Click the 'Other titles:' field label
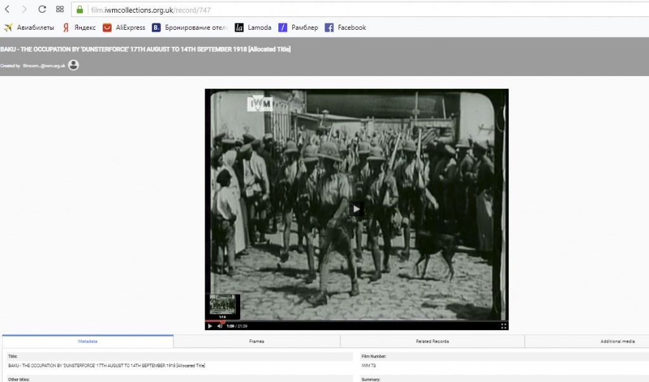 (18, 379)
